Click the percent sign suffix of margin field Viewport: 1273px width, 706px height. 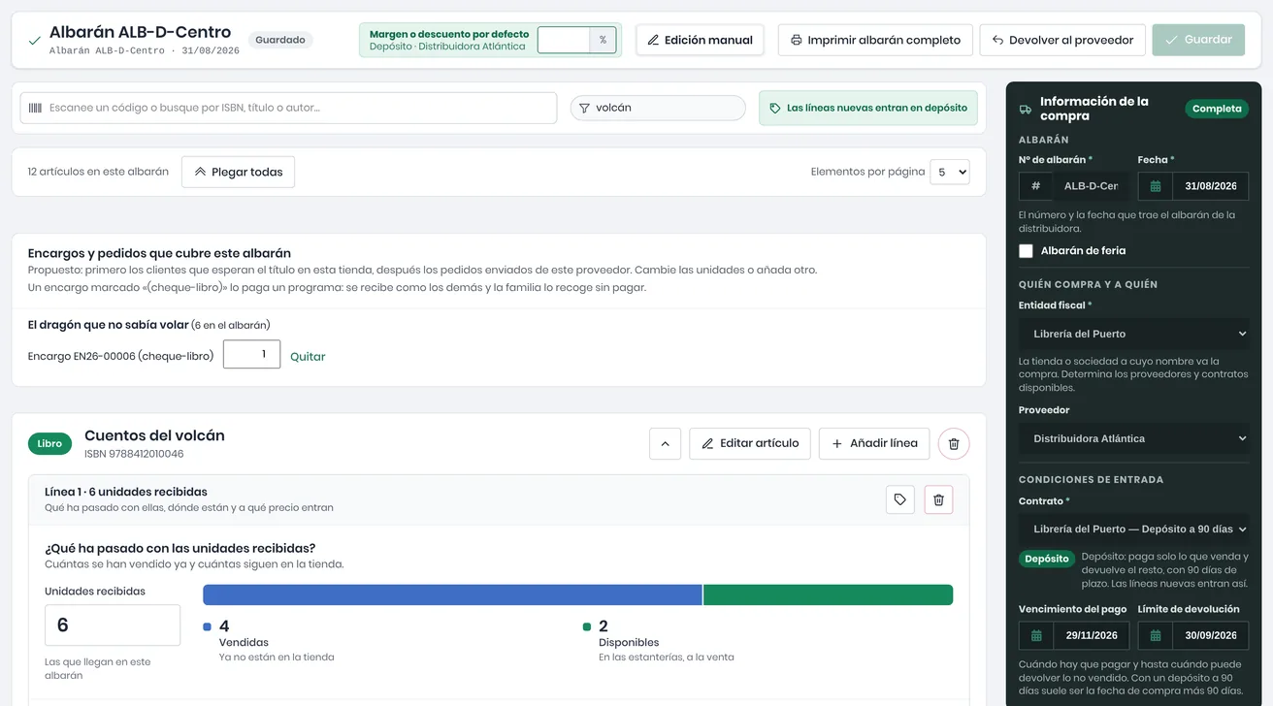click(603, 40)
